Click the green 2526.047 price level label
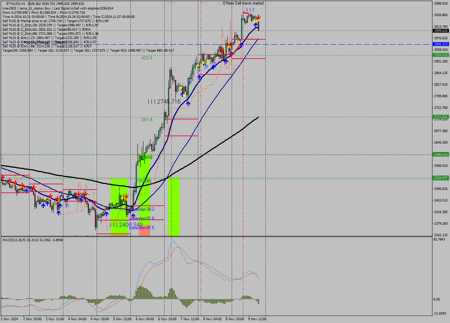Image resolution: width=450 pixels, height=323 pixels. click(441, 178)
